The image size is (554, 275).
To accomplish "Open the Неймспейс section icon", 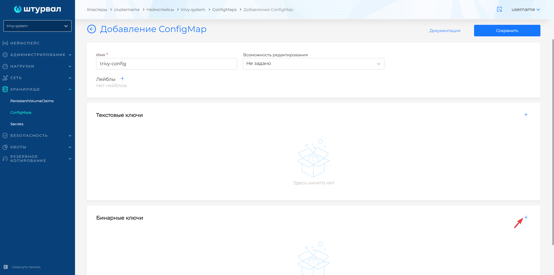I will pyautogui.click(x=5, y=43).
